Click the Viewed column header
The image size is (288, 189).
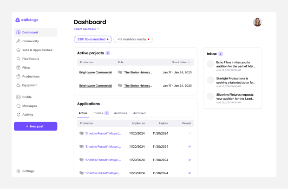pyautogui.click(x=186, y=123)
